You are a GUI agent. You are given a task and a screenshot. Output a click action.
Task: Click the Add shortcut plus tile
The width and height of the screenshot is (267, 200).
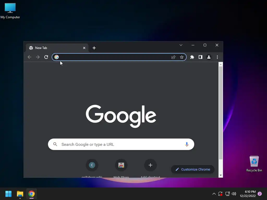pos(150,165)
